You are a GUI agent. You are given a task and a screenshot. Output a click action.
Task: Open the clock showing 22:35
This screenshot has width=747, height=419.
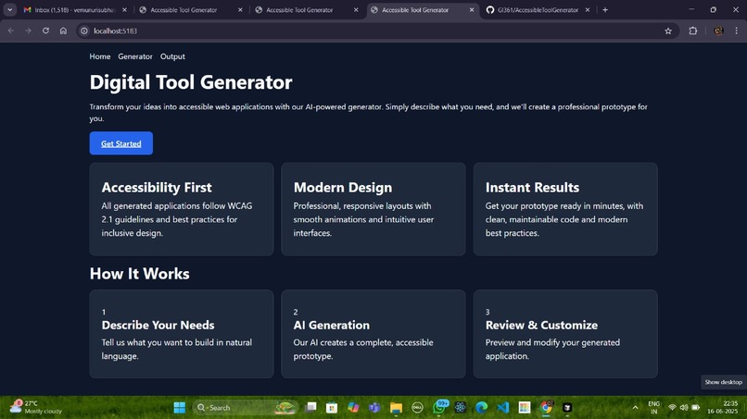tap(723, 408)
